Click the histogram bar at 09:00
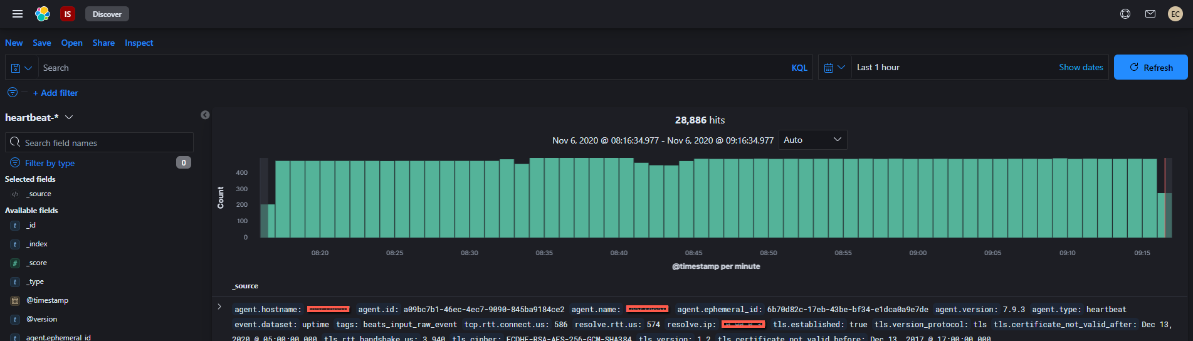 click(925, 198)
